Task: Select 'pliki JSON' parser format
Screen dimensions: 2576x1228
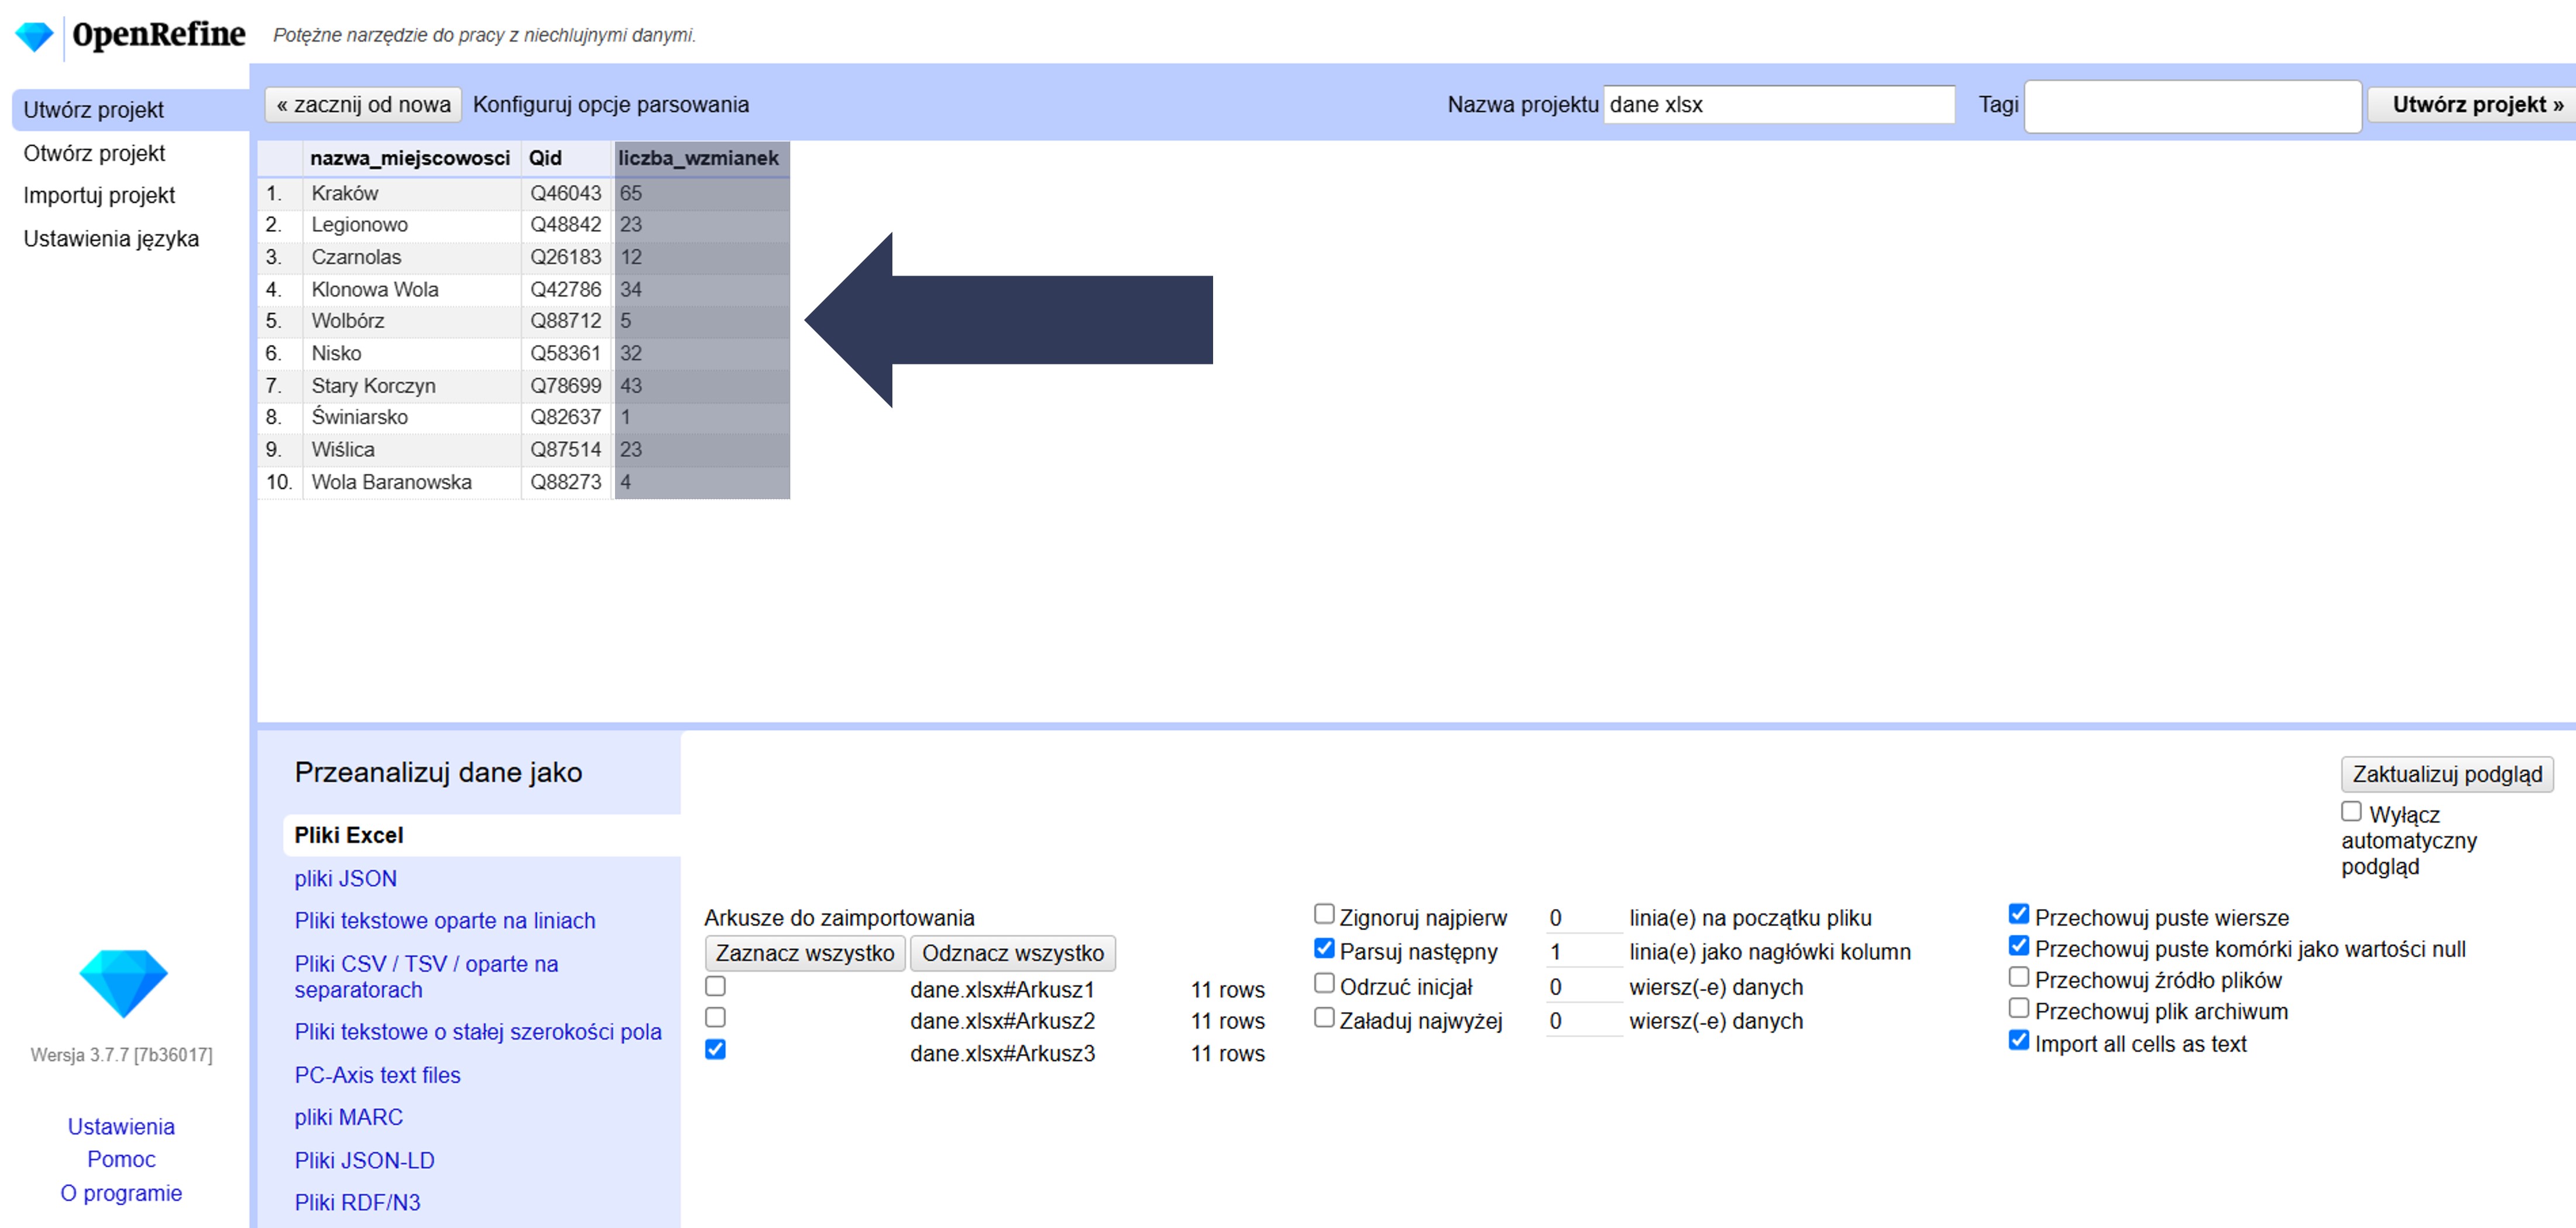Action: tap(345, 878)
